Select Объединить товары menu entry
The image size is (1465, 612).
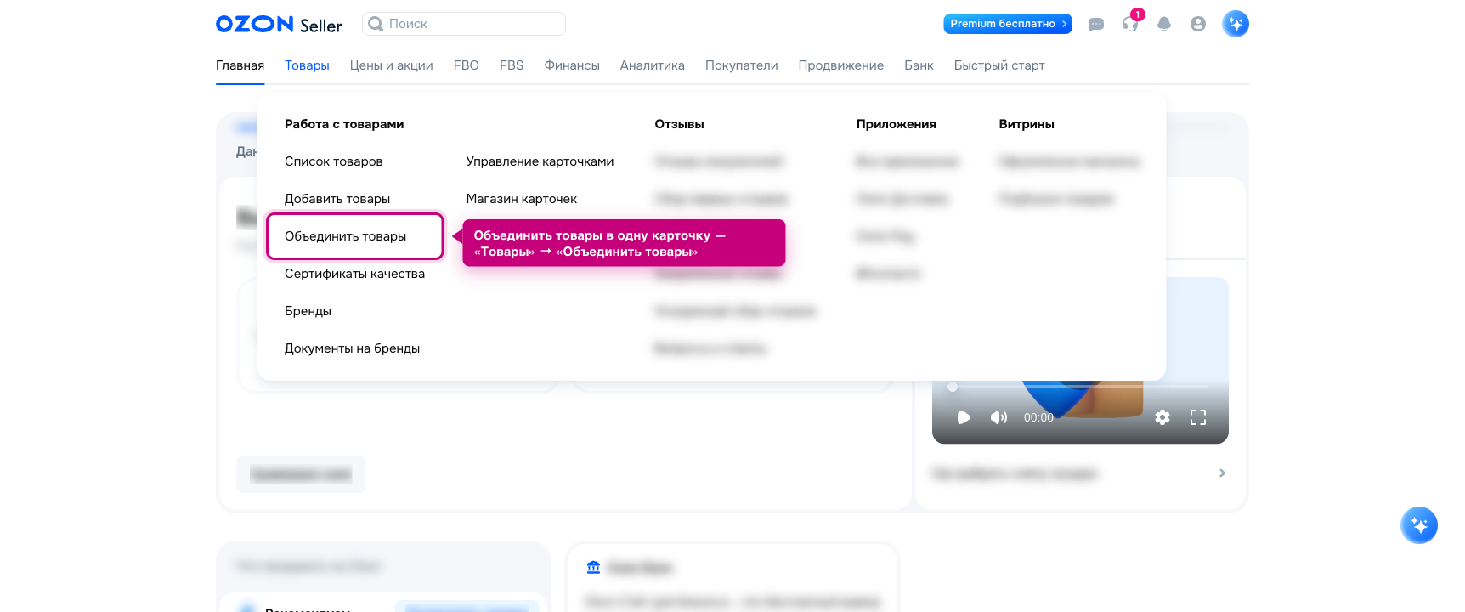coord(346,236)
